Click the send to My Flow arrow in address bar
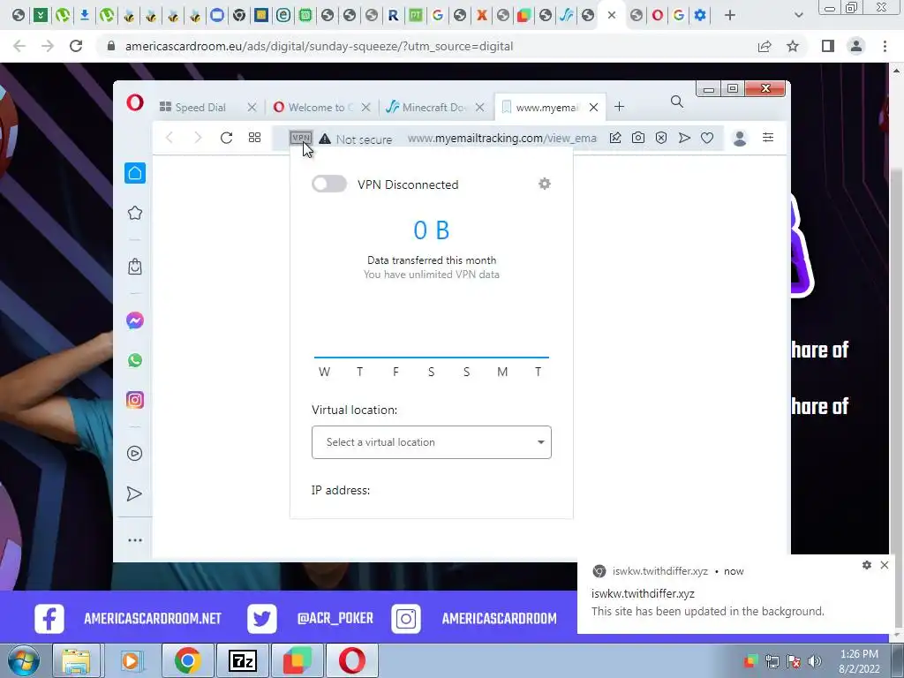 pos(684,138)
